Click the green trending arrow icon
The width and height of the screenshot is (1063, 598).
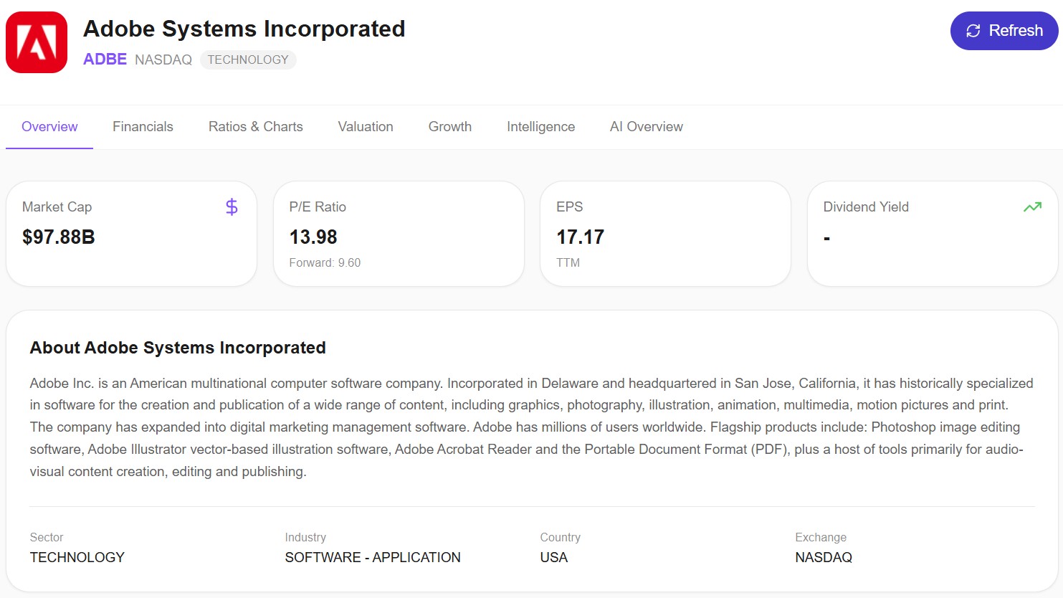(x=1032, y=207)
